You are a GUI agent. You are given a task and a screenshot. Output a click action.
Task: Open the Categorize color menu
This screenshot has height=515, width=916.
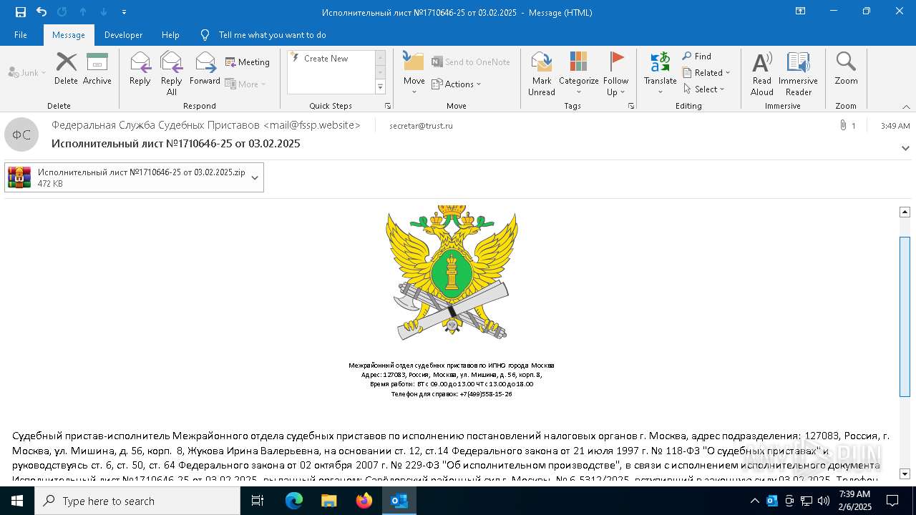pos(579,74)
